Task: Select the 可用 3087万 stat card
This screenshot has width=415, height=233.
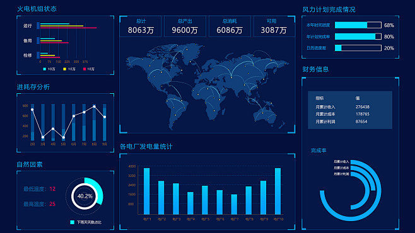Action: [x=274, y=26]
